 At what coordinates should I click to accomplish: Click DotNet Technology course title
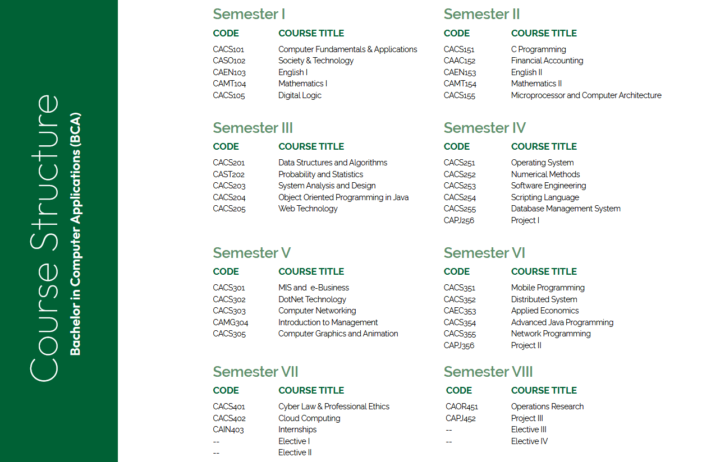[x=312, y=299]
